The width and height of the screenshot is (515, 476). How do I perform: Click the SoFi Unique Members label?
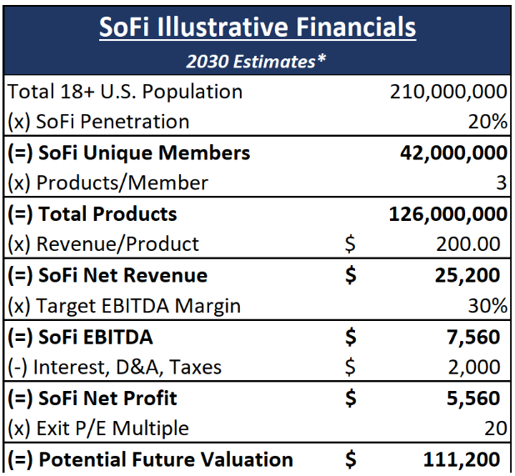coord(128,153)
